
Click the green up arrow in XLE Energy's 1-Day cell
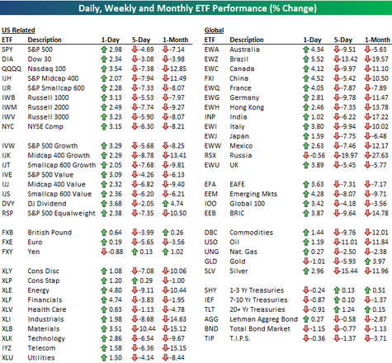[104, 290]
